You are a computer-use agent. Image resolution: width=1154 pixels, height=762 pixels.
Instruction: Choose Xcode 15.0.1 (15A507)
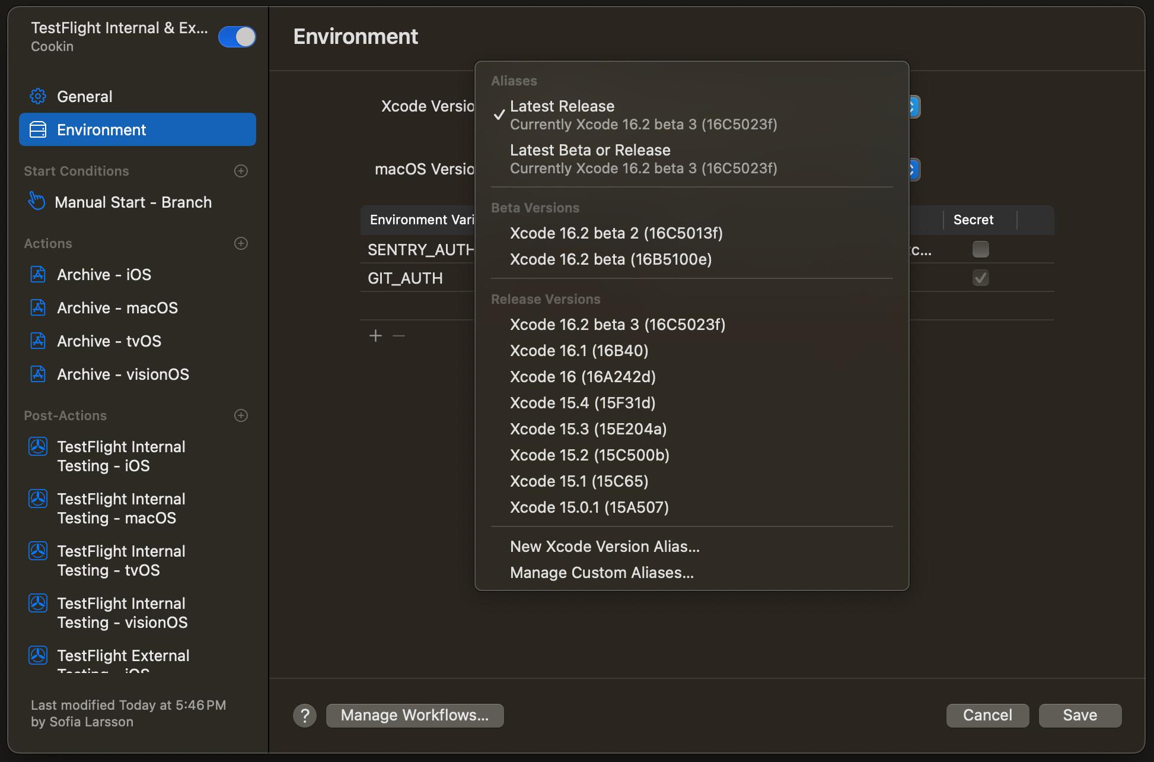pos(692,507)
